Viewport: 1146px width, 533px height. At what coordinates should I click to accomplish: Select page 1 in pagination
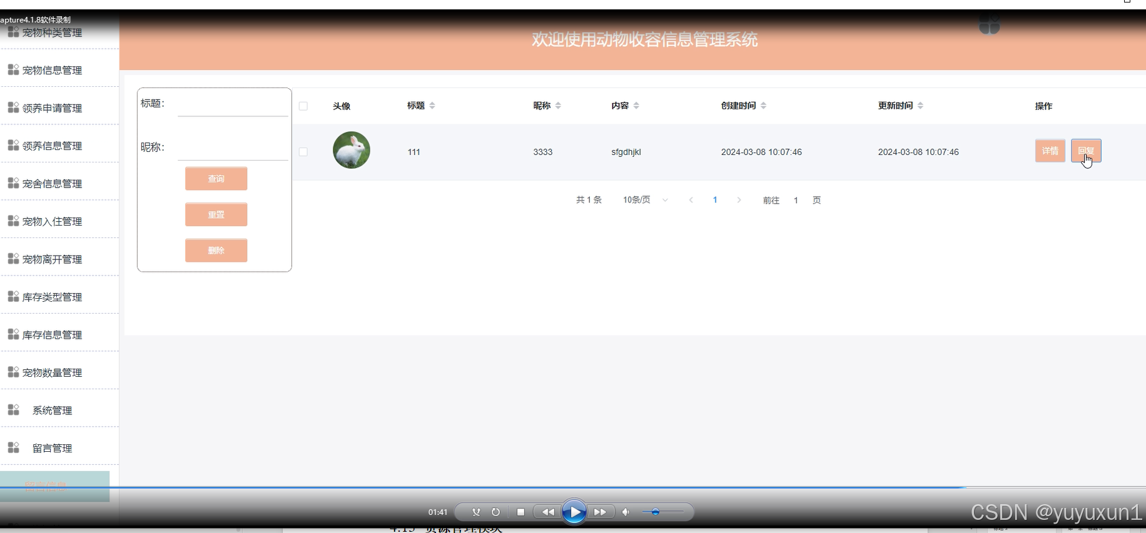[715, 200]
